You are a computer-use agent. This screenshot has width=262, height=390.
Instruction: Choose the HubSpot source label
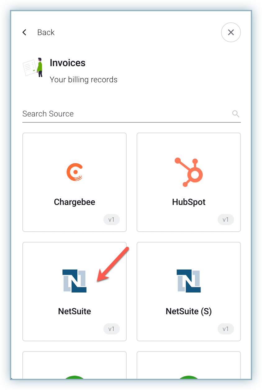point(189,202)
